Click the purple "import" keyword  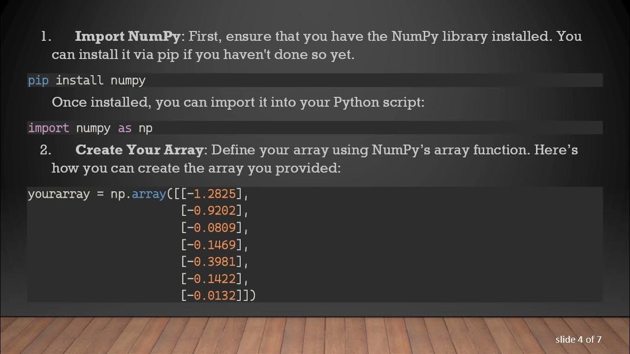pyautogui.click(x=48, y=128)
